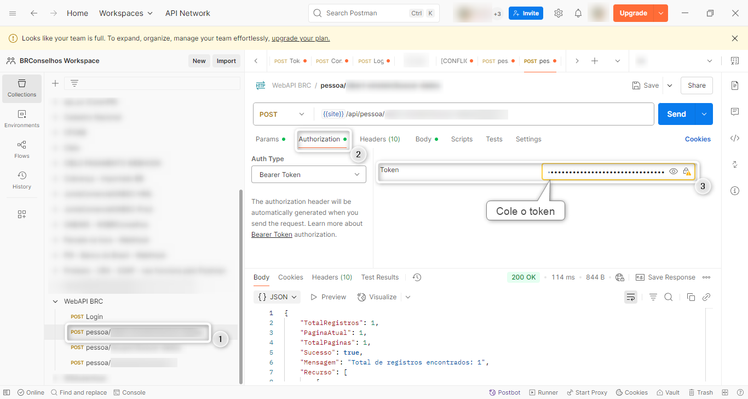Screen dimensions: 748x399
Task: Open more response options ellipsis
Action: pos(706,277)
